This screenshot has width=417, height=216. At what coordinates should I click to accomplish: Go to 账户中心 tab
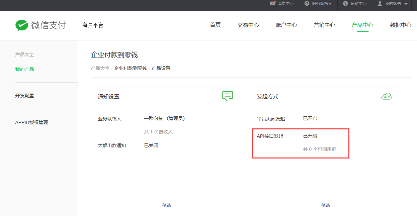[x=286, y=25]
